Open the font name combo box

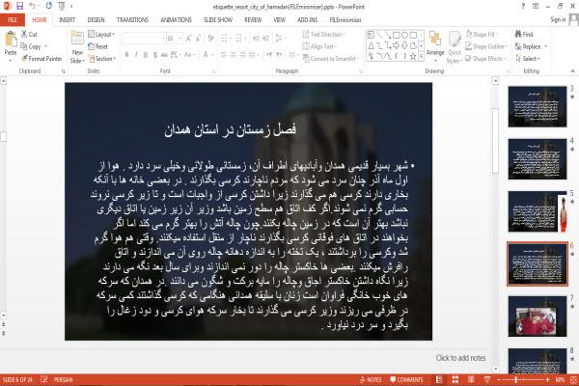click(x=144, y=39)
